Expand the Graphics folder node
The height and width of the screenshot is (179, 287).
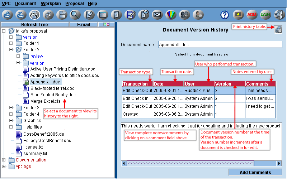point(11,120)
